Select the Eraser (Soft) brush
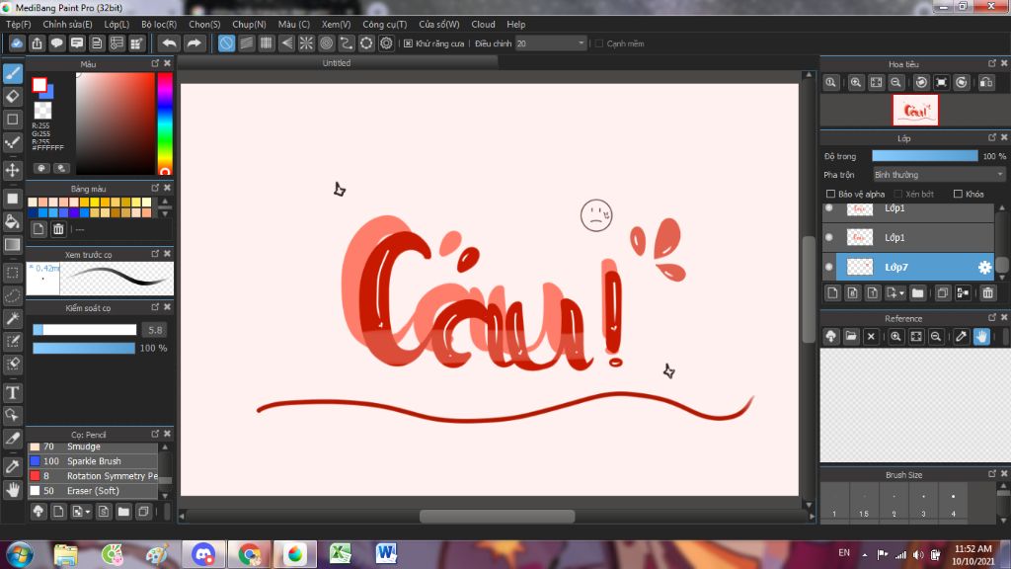1011x569 pixels. click(x=93, y=491)
